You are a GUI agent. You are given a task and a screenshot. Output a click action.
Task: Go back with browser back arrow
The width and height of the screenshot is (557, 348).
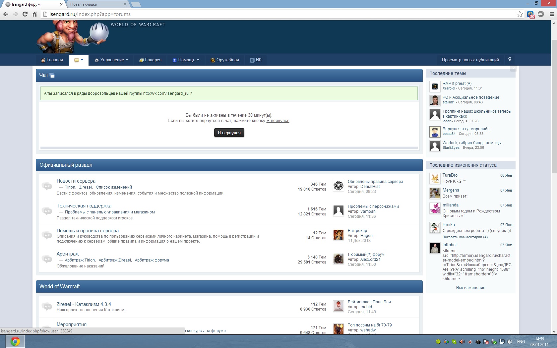[x=6, y=14]
